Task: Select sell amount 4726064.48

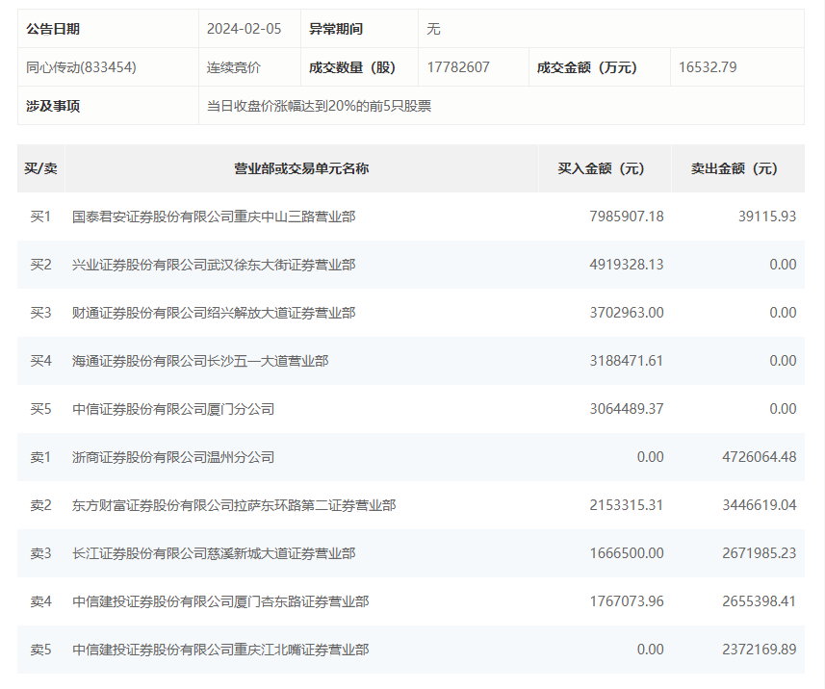Action: click(760, 457)
